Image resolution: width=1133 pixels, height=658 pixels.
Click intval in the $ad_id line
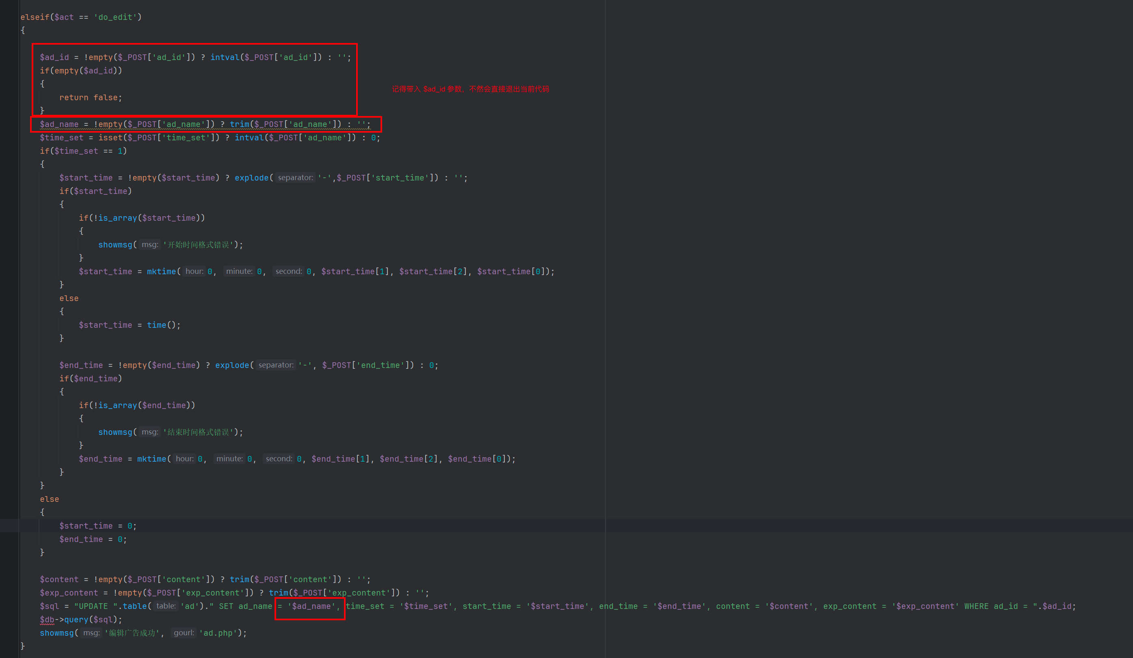(x=225, y=58)
